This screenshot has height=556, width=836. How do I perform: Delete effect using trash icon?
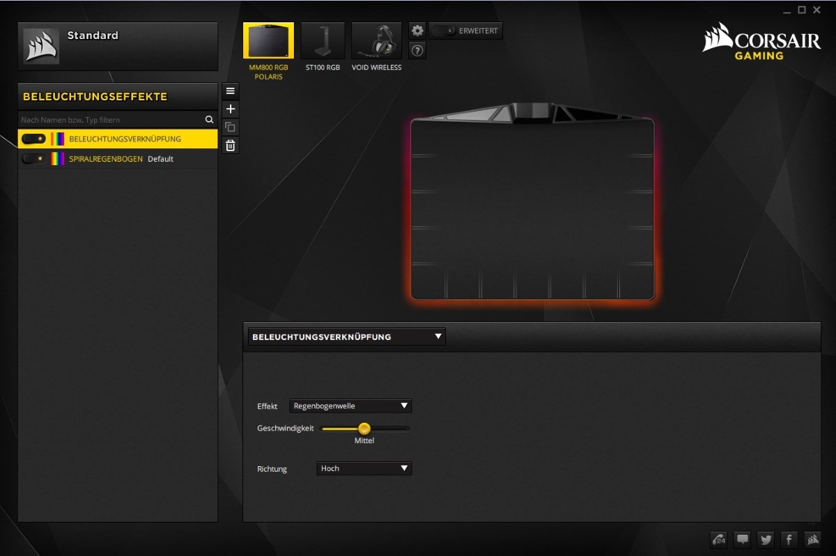coord(231,145)
